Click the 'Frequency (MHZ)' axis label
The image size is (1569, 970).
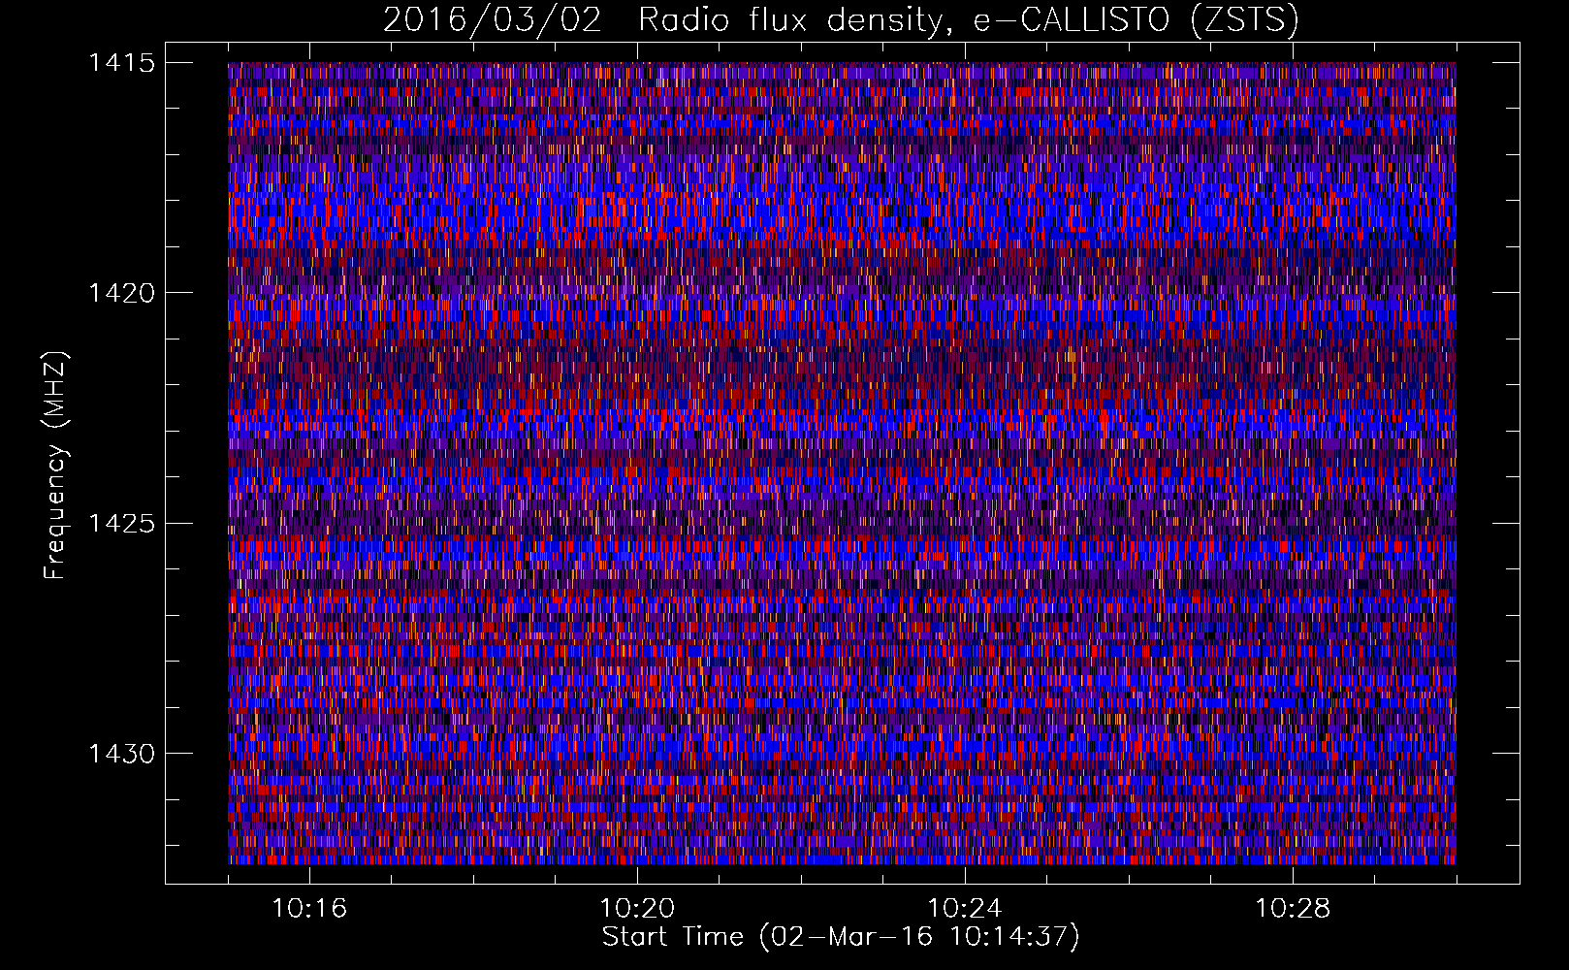tap(56, 465)
